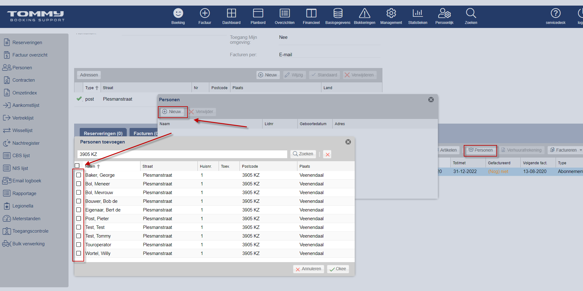
Task: Click Nieuw in Personen dialog
Action: (172, 112)
